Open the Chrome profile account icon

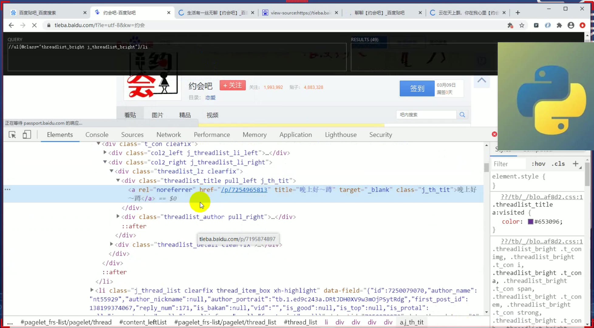point(571,25)
